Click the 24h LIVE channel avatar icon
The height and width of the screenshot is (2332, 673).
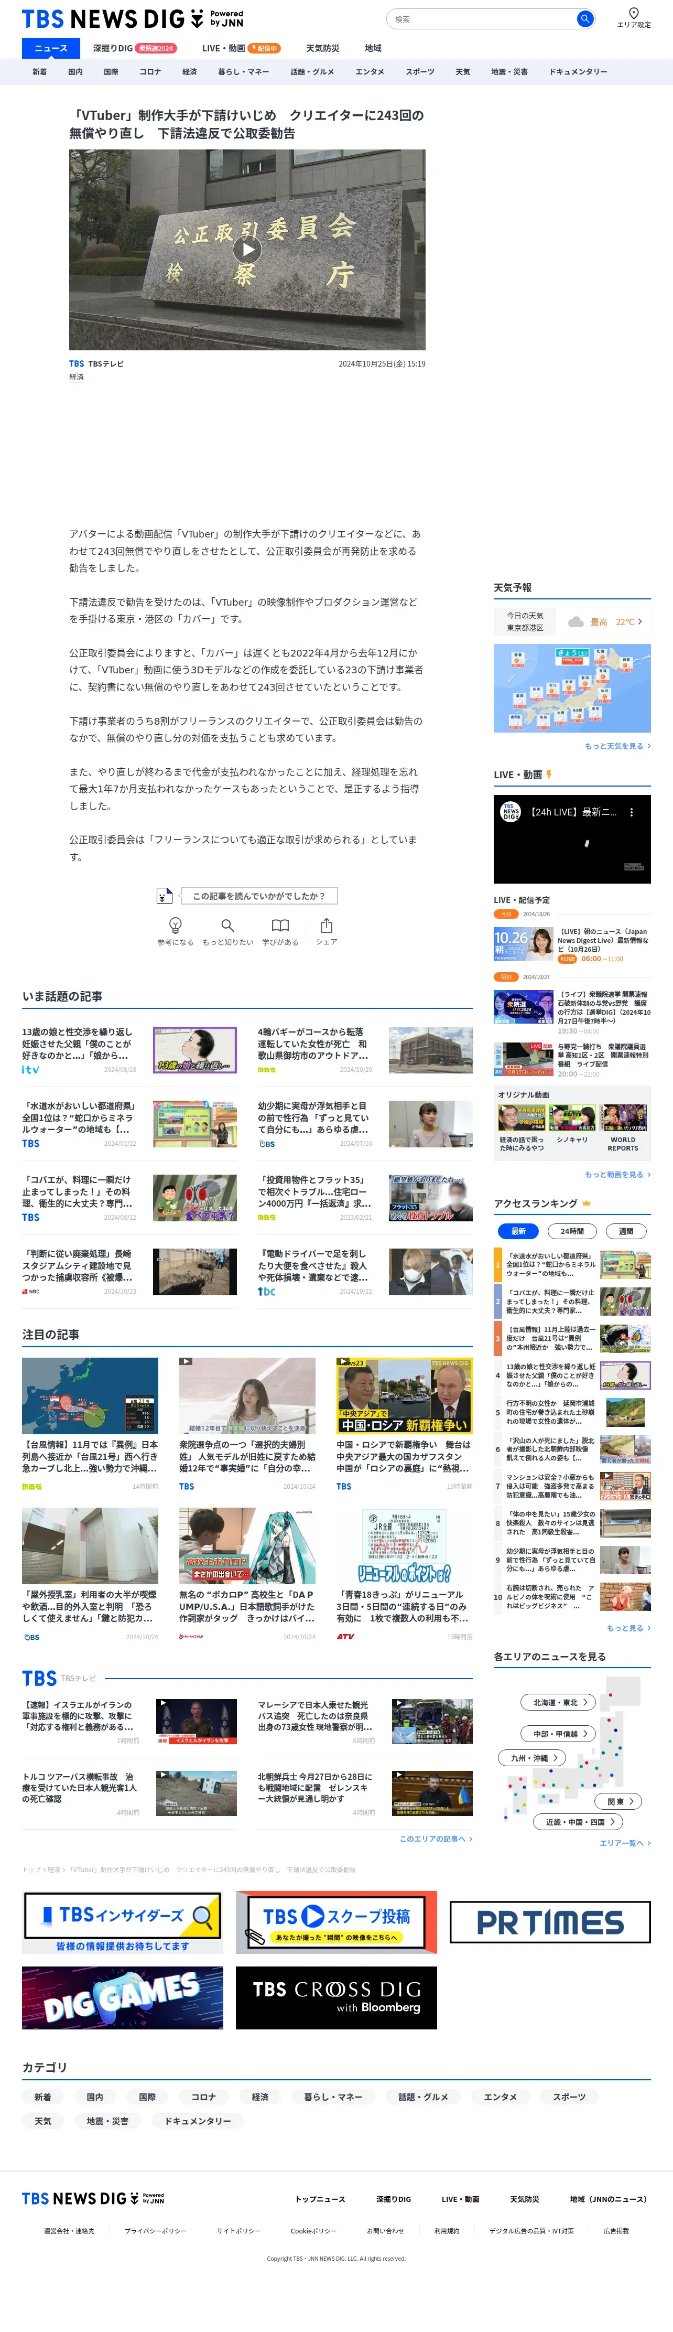[x=511, y=812]
